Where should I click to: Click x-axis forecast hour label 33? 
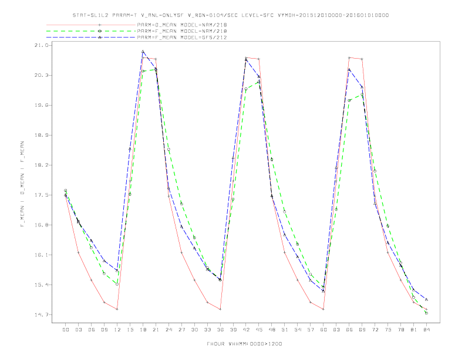(x=207, y=330)
